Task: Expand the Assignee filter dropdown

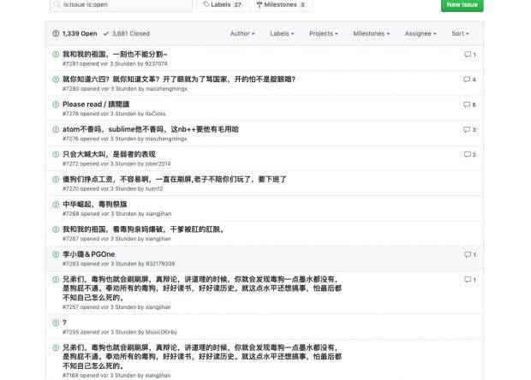Action: click(x=421, y=33)
